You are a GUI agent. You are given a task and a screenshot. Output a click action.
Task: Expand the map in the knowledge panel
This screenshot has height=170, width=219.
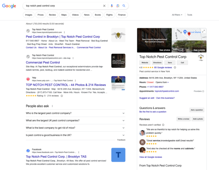pos(204,31)
